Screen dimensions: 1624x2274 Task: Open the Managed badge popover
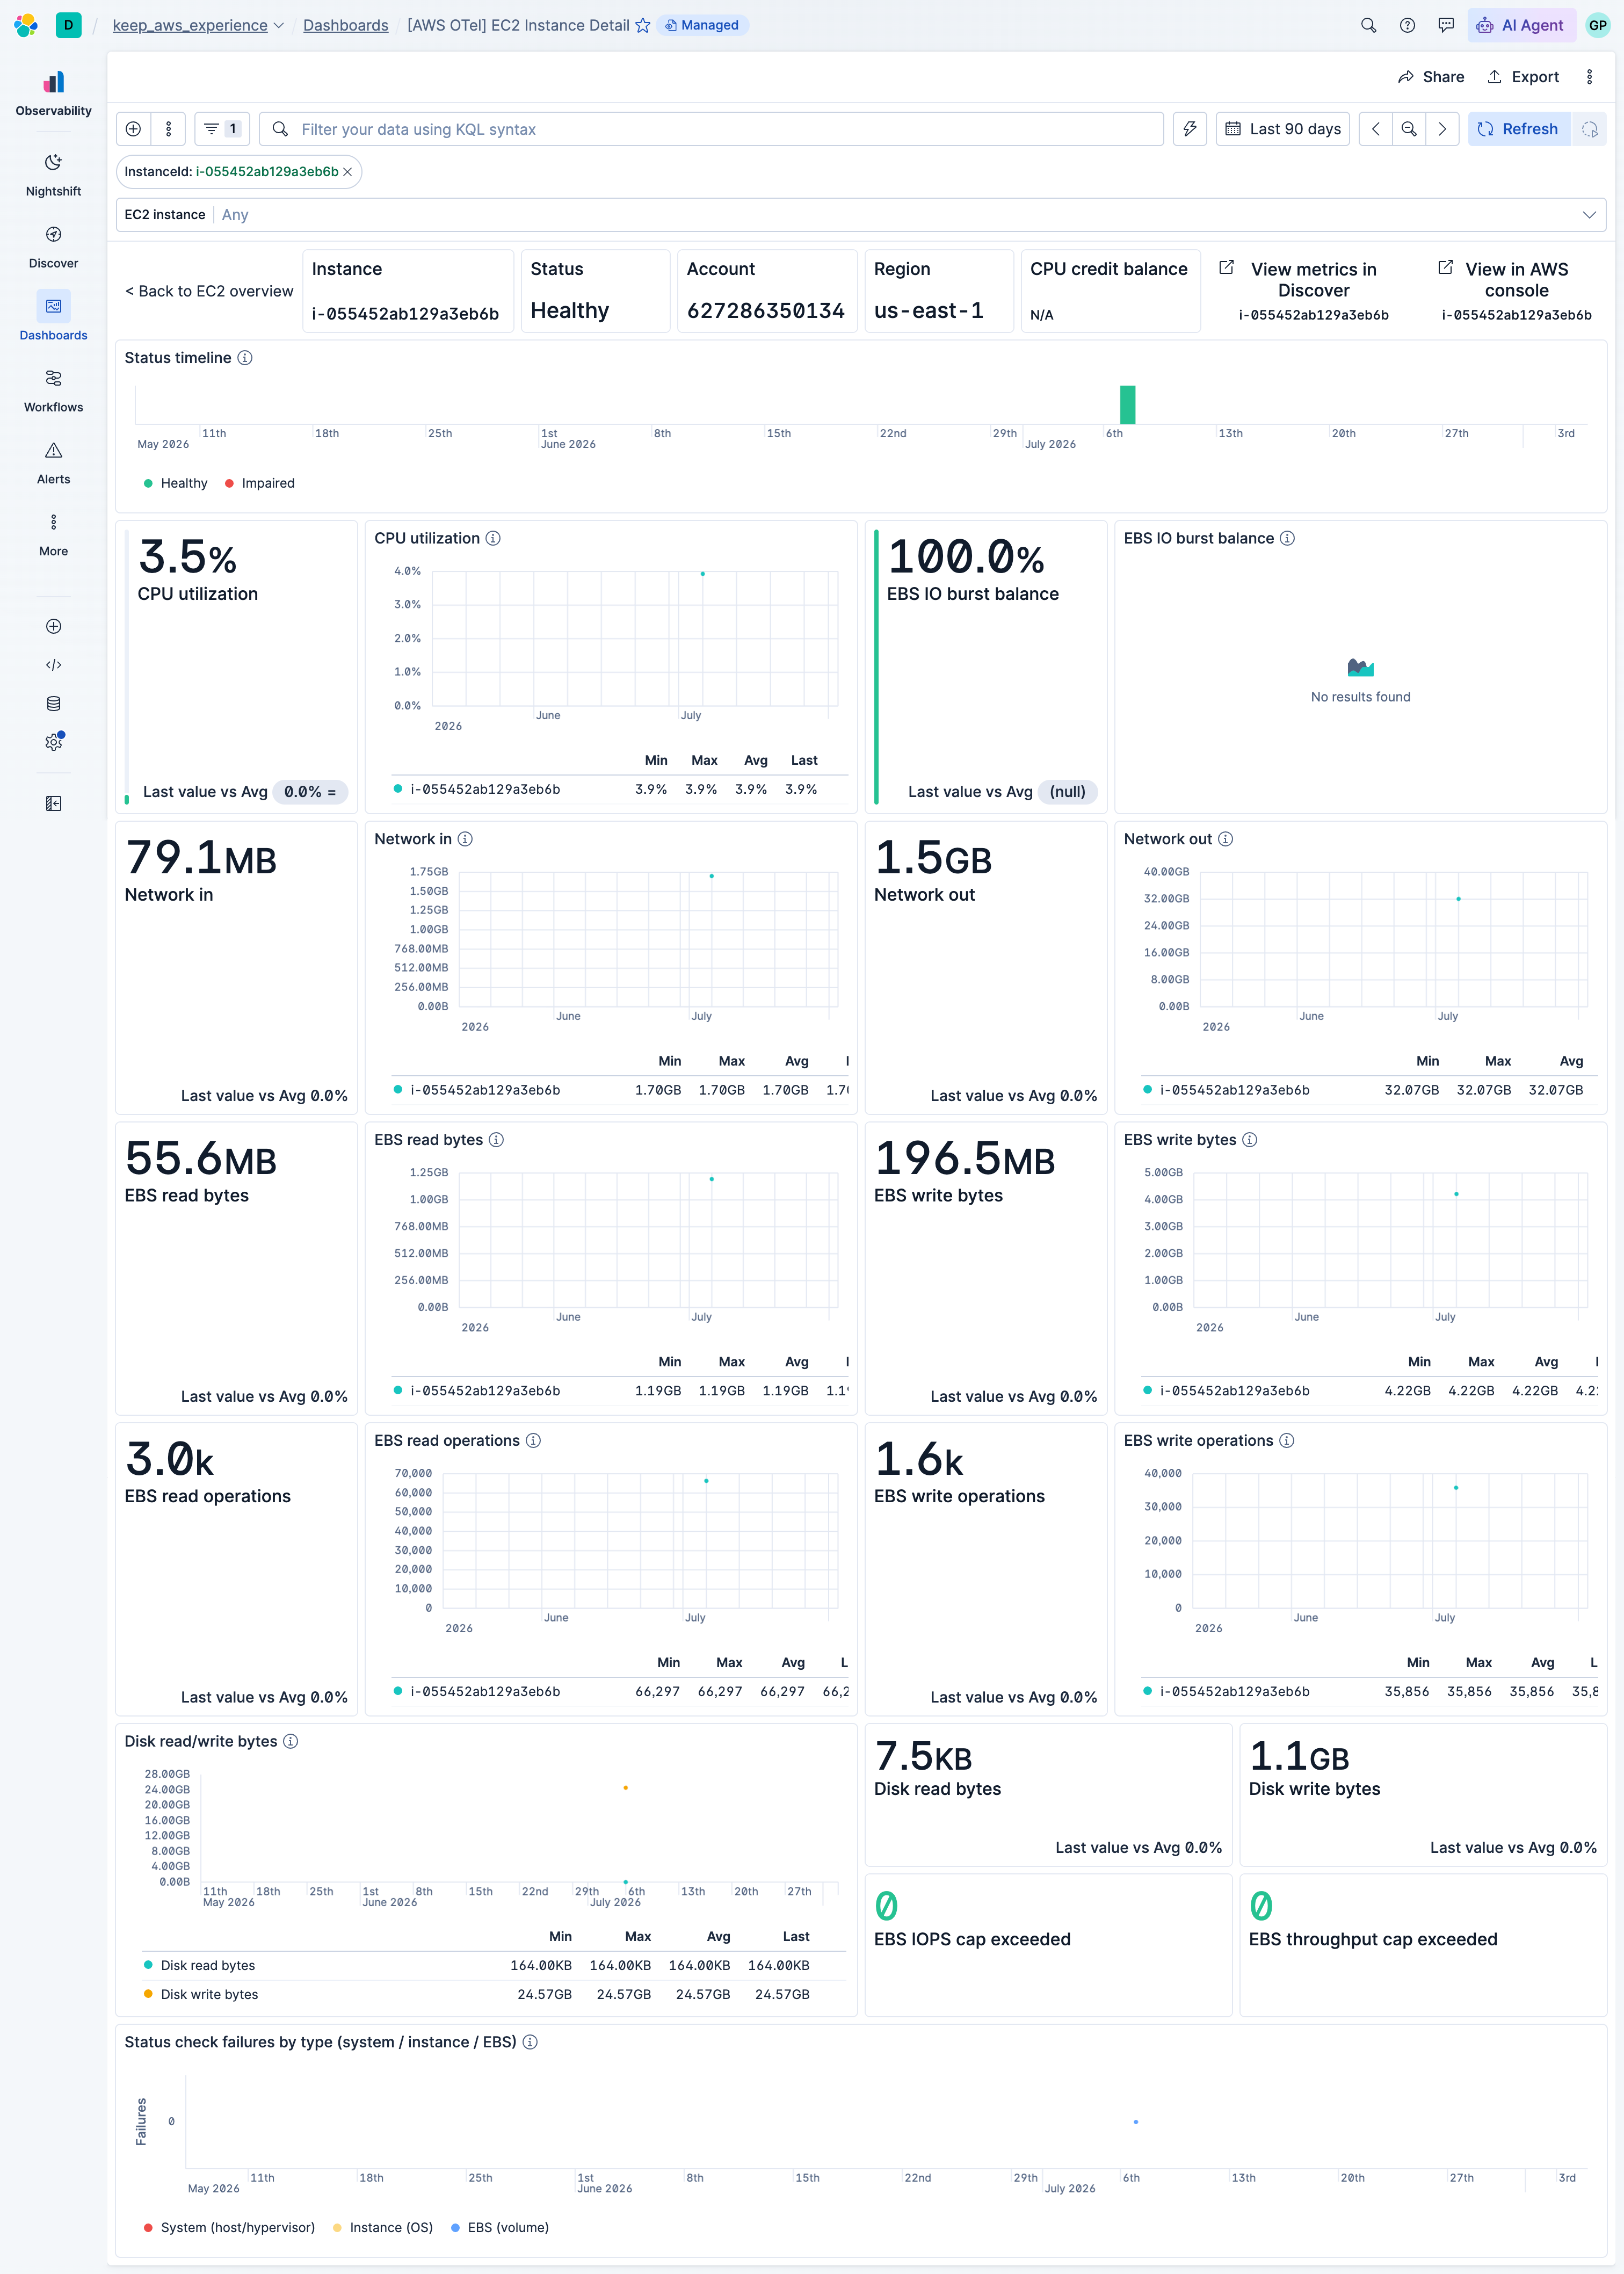[703, 25]
